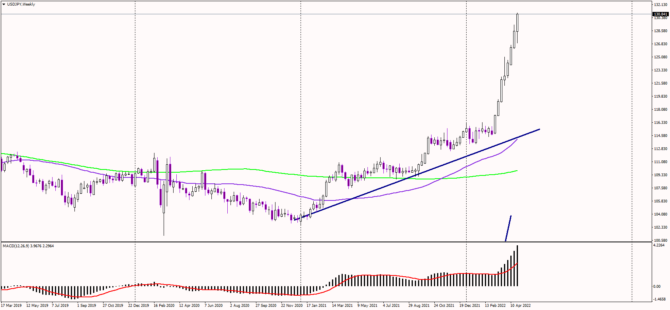Click the 2 Aug 2020 date label
The height and width of the screenshot is (310, 670).
(x=240, y=306)
